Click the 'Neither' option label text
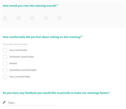 click(13, 63)
